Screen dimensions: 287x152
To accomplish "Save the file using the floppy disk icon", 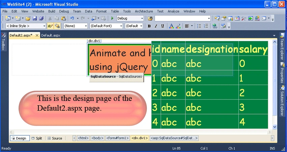I will (x=35, y=18).
